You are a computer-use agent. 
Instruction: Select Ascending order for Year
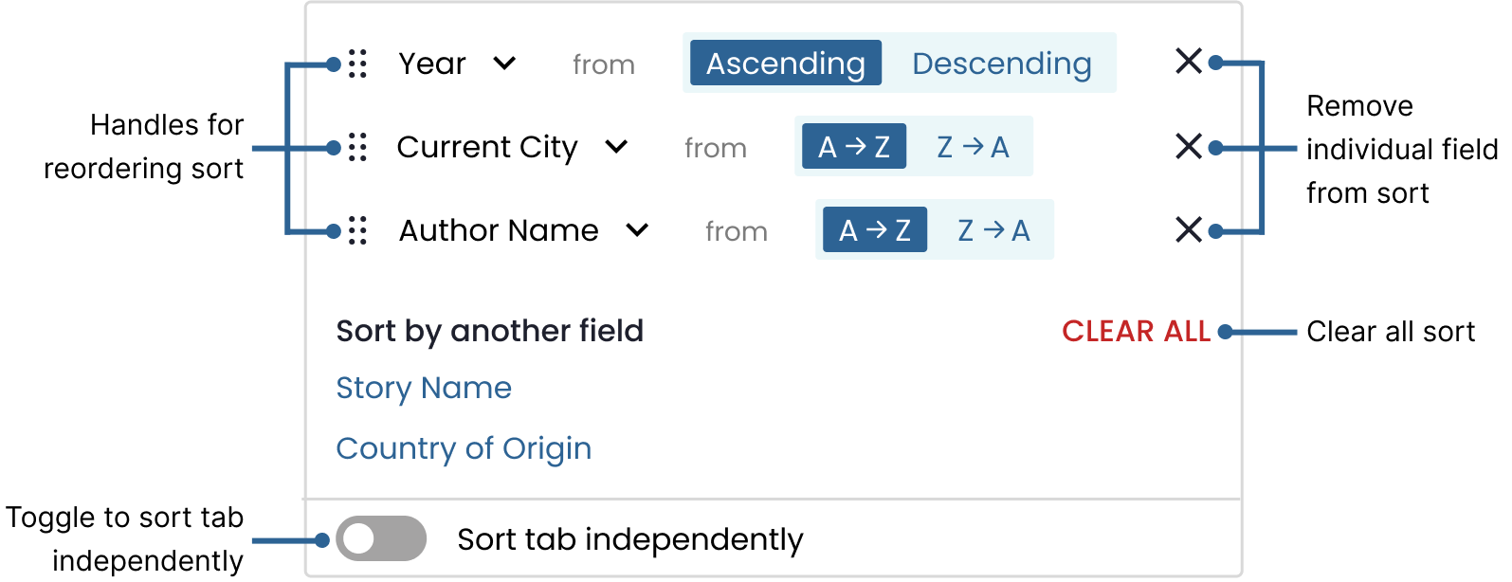point(786,63)
